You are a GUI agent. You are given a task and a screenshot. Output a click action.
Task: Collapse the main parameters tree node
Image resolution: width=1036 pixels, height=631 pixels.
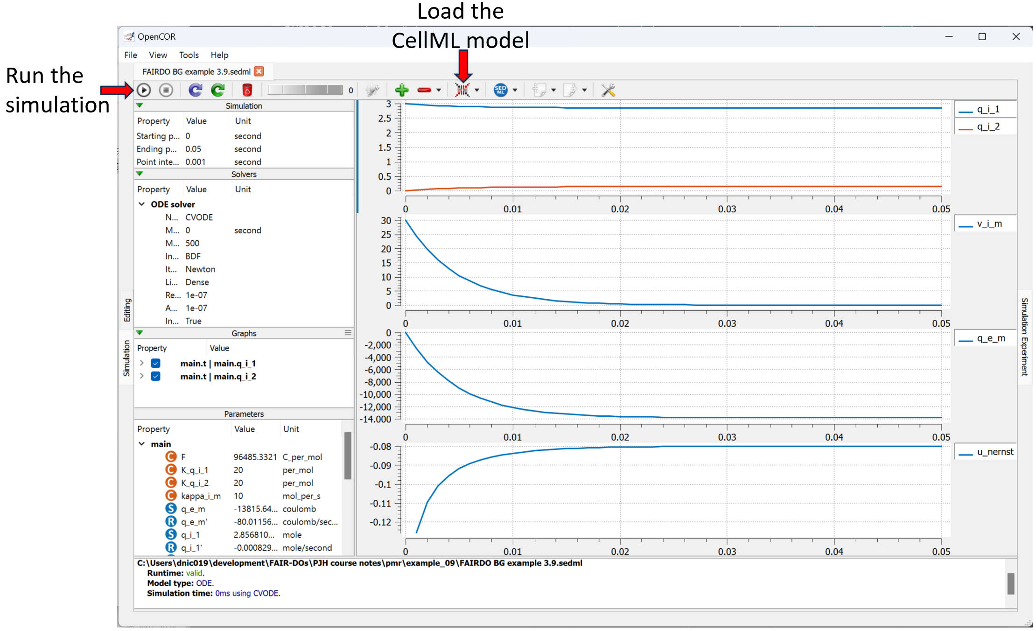[x=142, y=444]
